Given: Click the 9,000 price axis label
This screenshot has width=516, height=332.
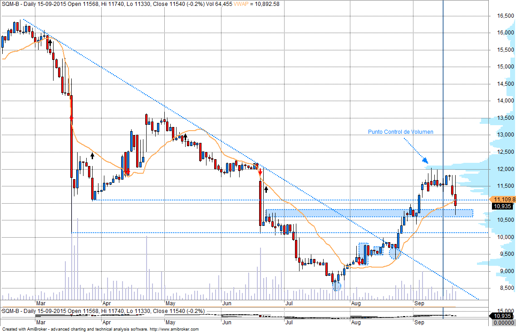Looking at the screenshot, I should tap(507, 271).
